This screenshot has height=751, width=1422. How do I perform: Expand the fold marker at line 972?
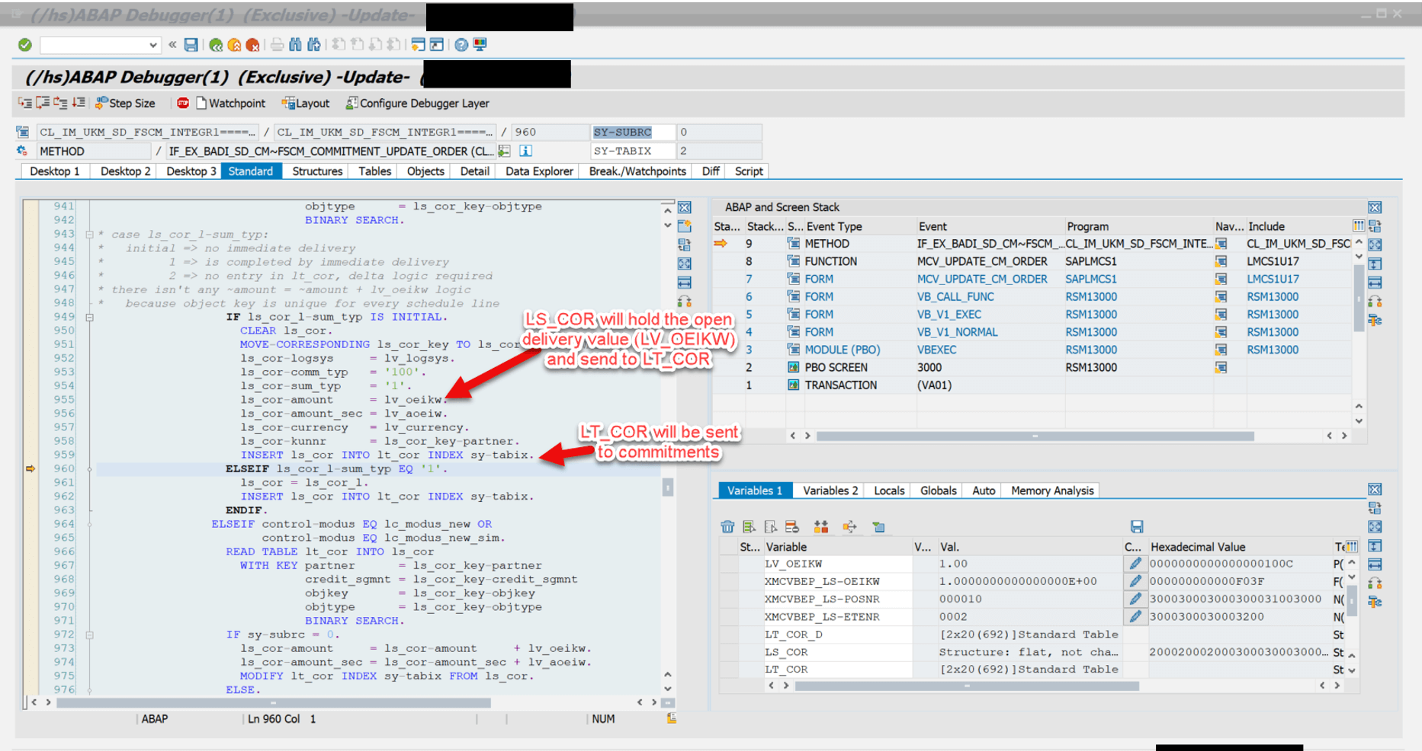pos(90,634)
